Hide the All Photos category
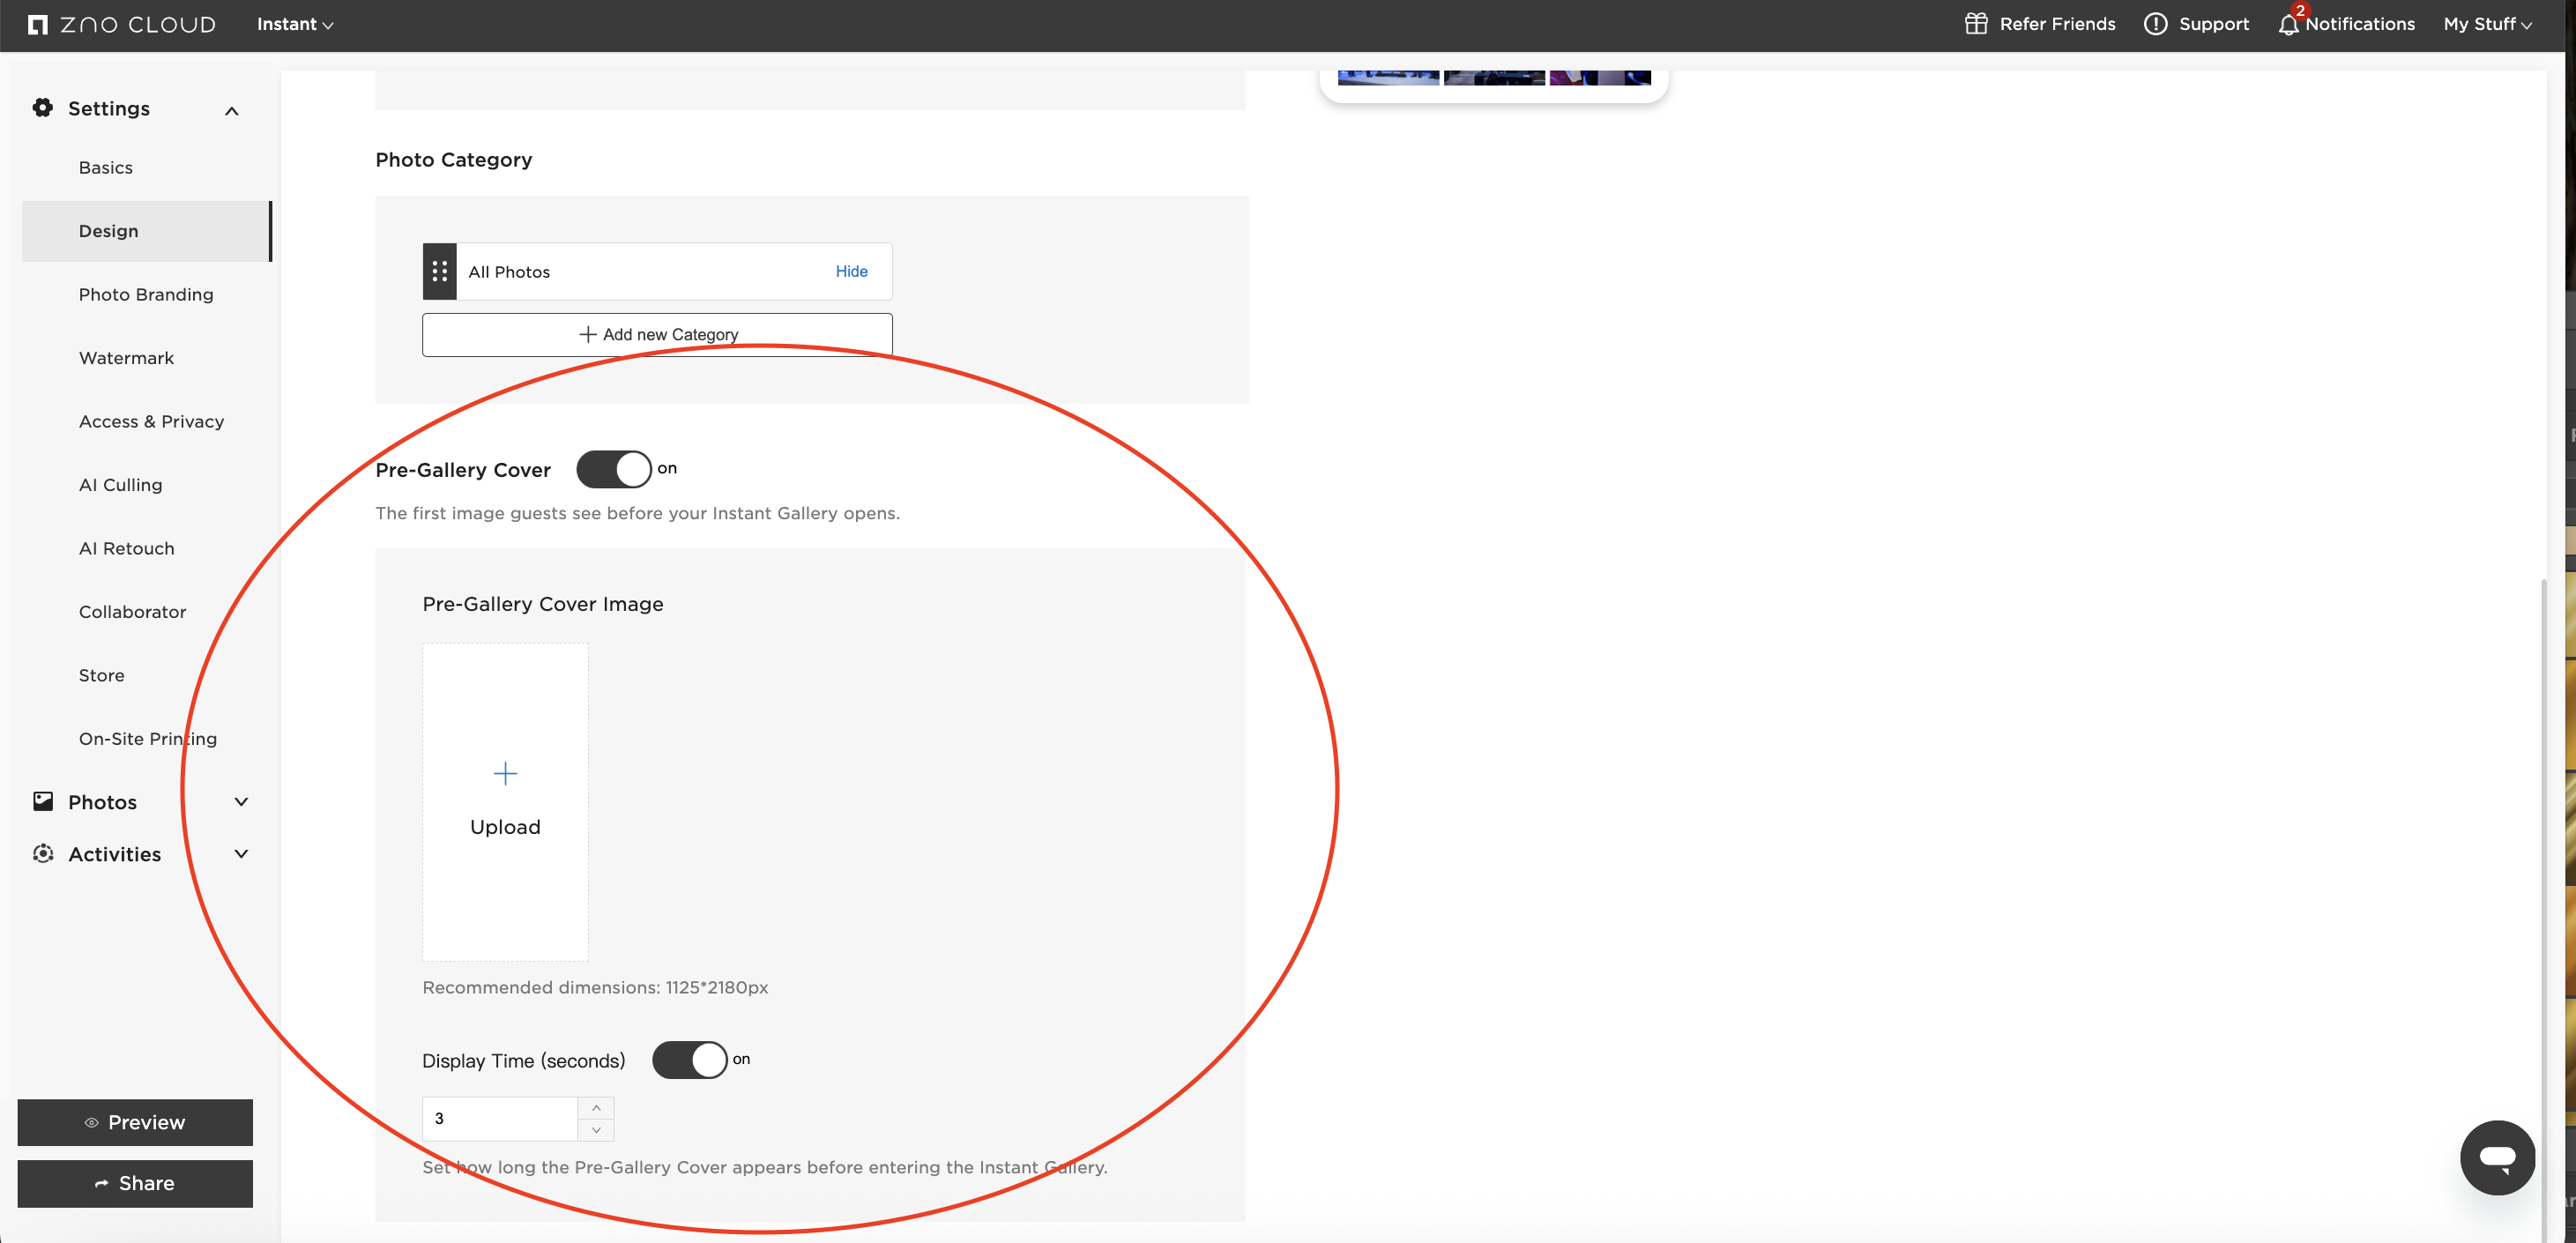 tap(851, 271)
